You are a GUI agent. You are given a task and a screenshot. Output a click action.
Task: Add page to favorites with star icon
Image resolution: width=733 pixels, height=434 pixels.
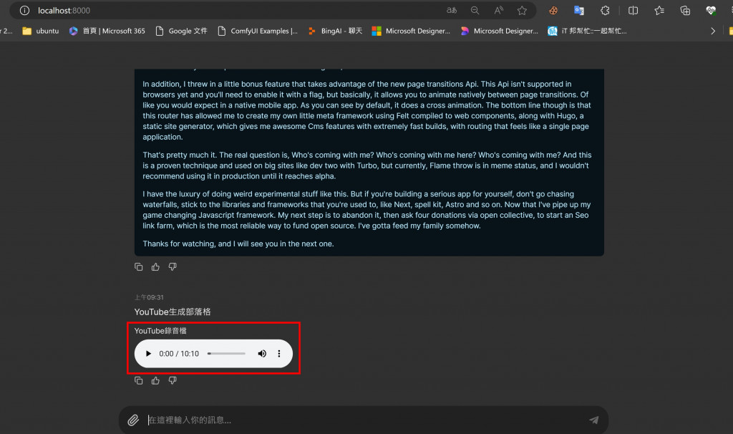(522, 10)
